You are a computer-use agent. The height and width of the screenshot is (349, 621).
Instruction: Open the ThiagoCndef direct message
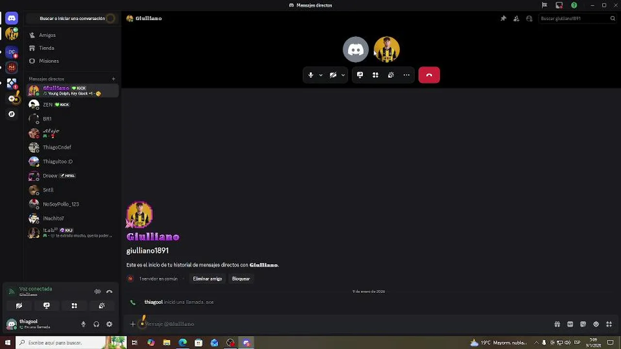(x=73, y=147)
